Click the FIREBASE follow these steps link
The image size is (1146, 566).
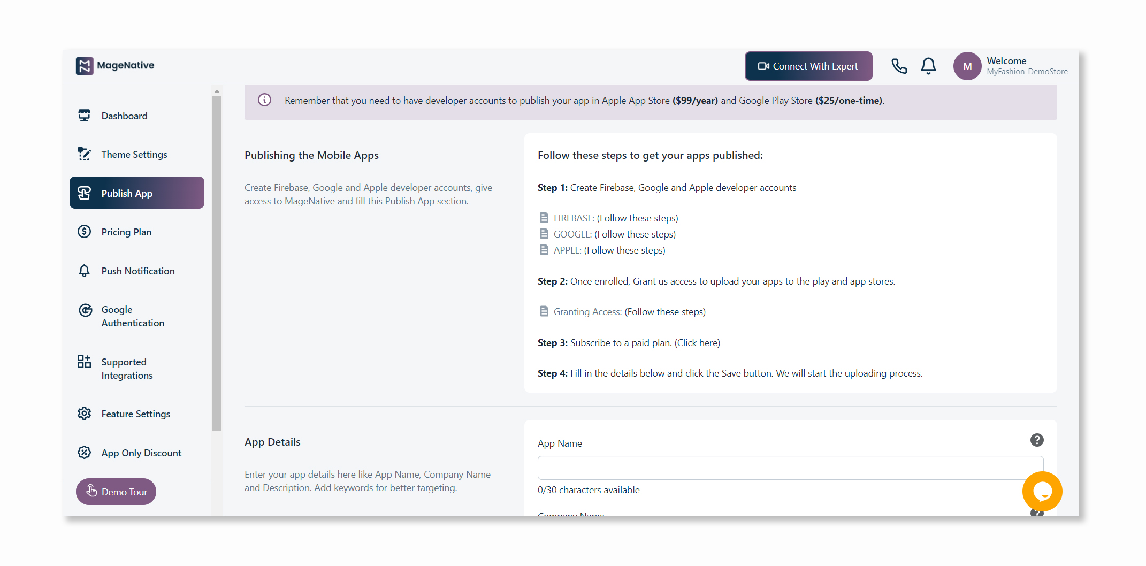[x=637, y=218]
